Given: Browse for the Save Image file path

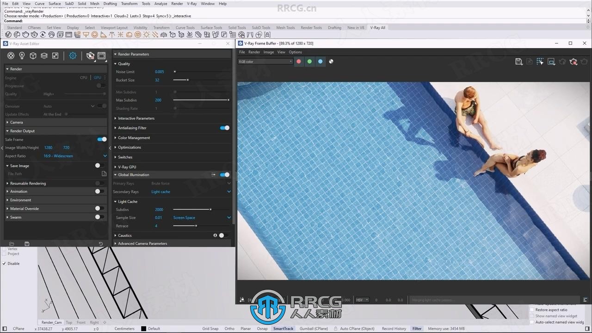Looking at the screenshot, I should [104, 174].
